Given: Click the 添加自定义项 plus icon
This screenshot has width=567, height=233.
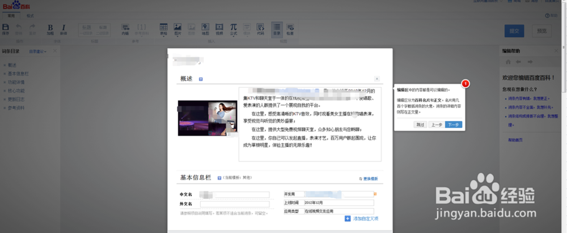Looking at the screenshot, I should point(348,218).
